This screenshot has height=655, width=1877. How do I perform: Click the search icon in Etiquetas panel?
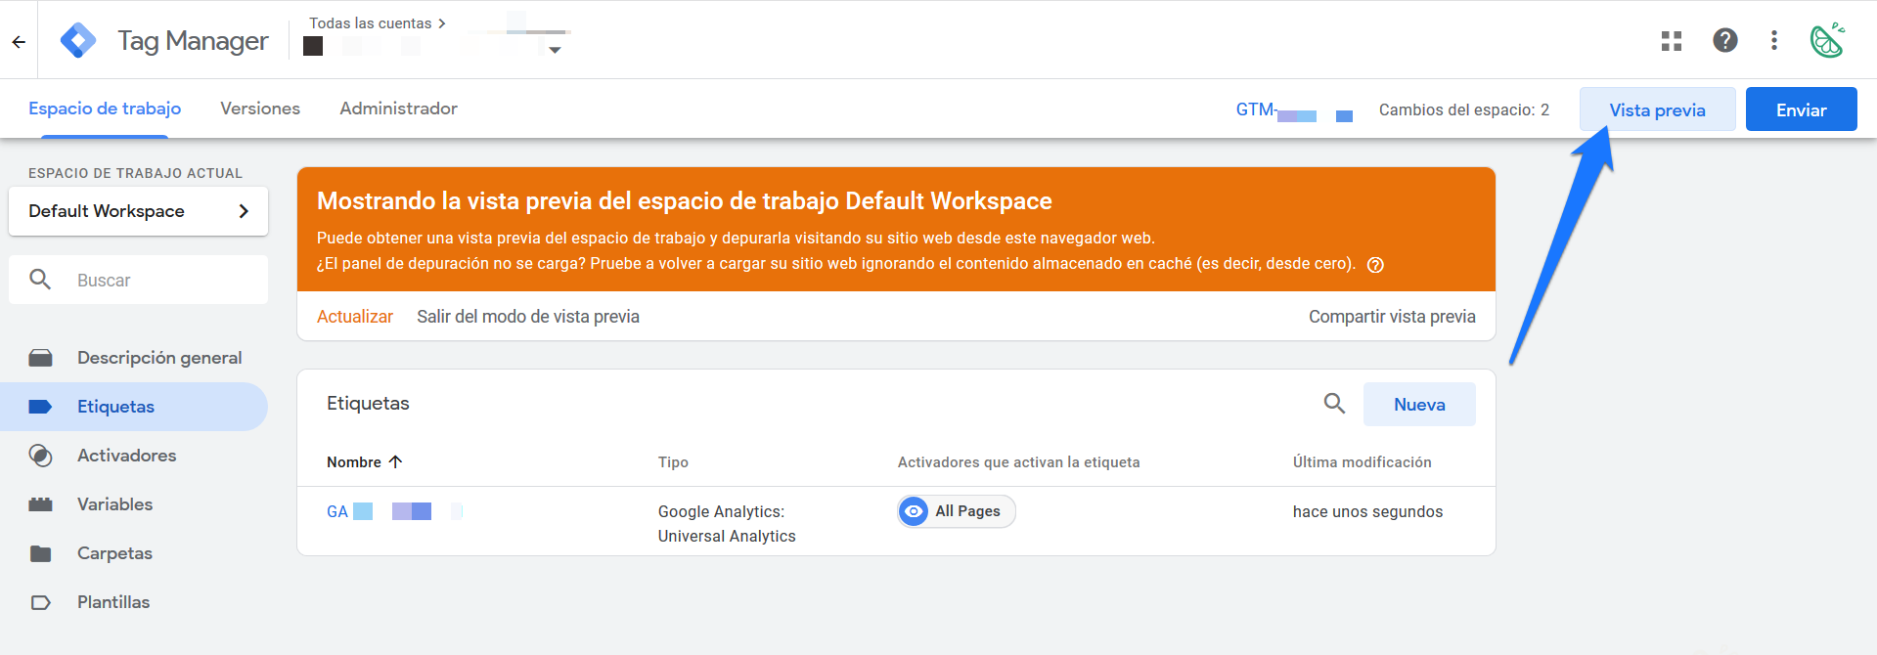pyautogui.click(x=1334, y=404)
